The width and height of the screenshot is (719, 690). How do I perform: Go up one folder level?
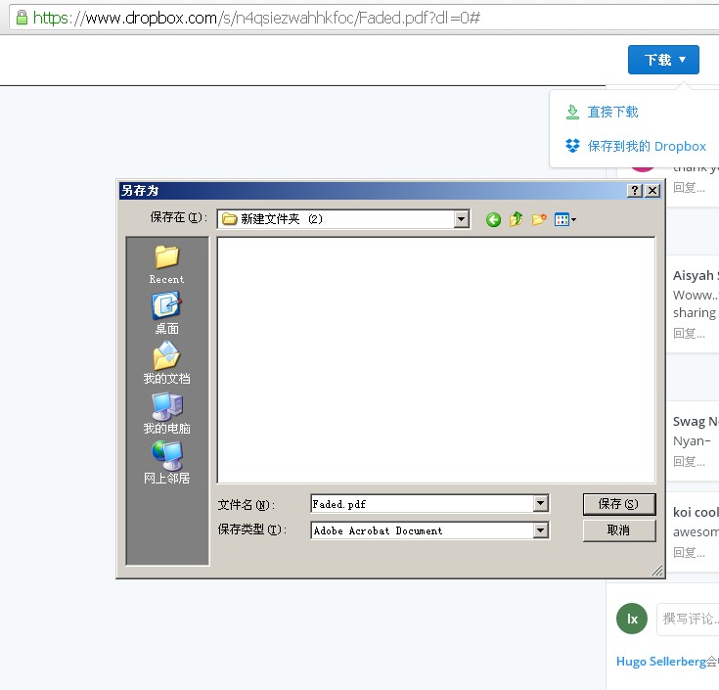pyautogui.click(x=516, y=219)
